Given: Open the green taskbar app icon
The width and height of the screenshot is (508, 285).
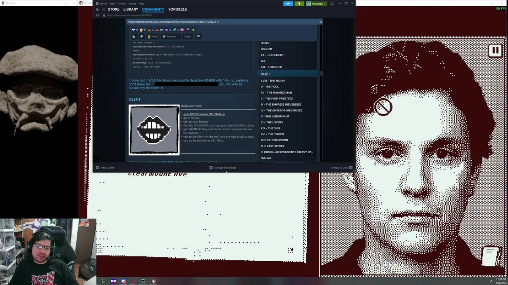Looking at the screenshot, I should 103,281.
